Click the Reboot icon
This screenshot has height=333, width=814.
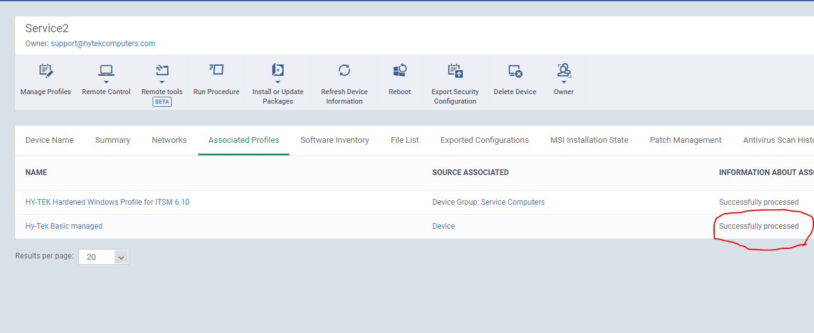coord(400,70)
